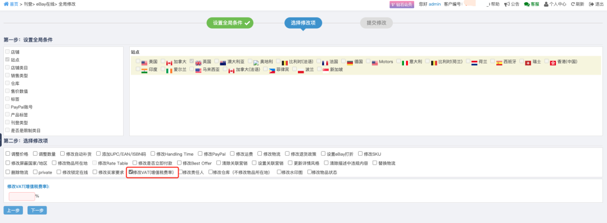Enable the 调整价格 checkbox
607x223 pixels.
click(x=8, y=154)
